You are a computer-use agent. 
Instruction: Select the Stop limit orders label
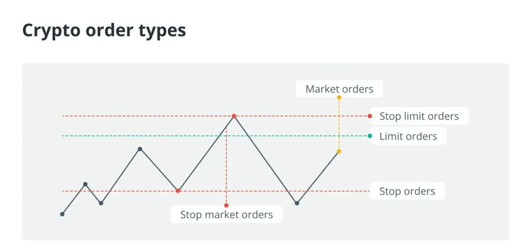tap(419, 116)
